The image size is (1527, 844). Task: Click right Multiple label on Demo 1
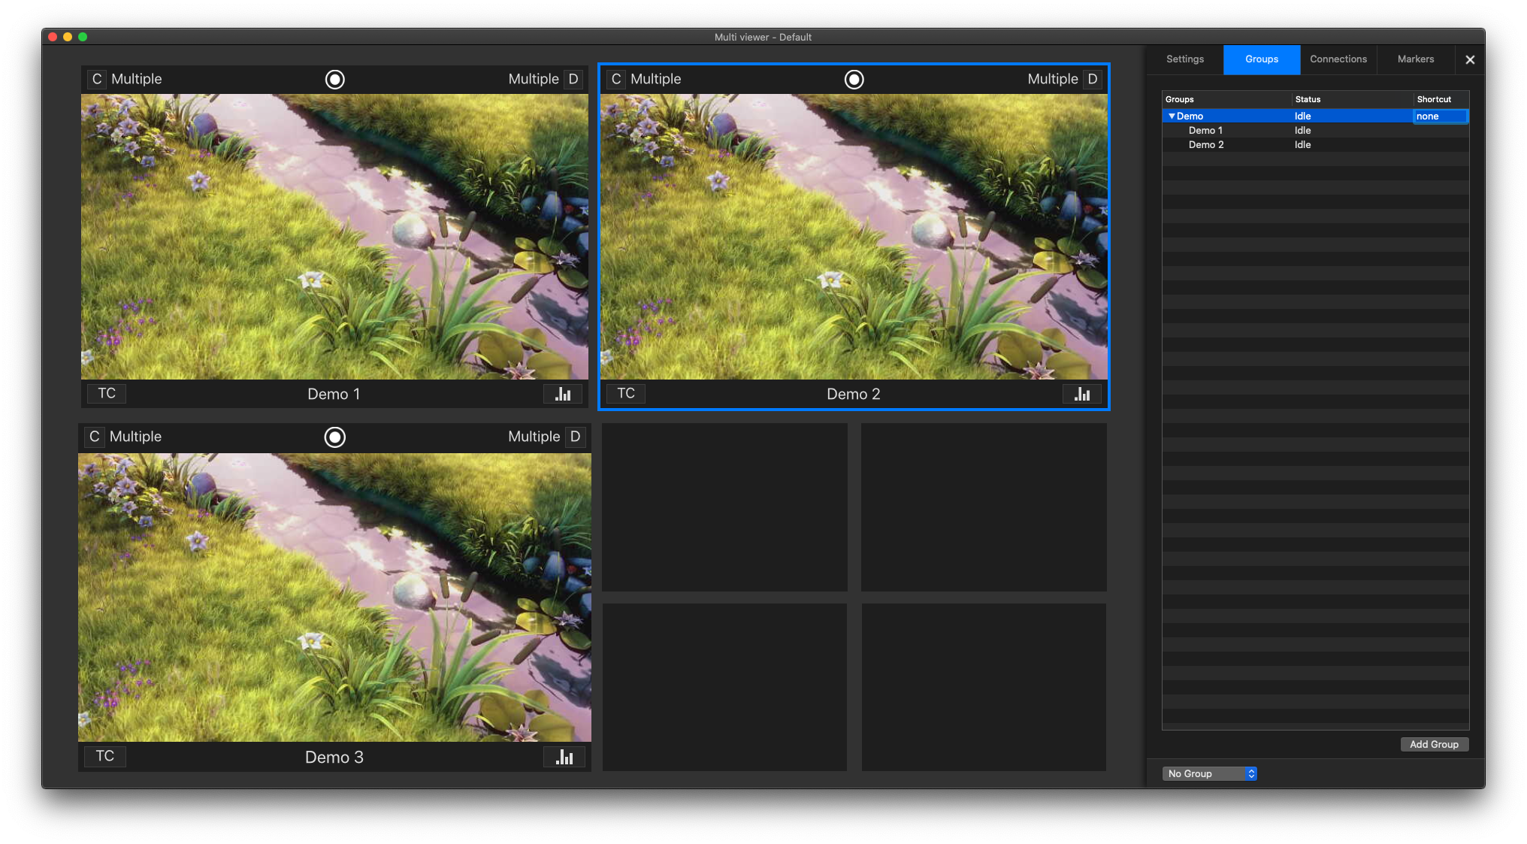click(x=534, y=79)
